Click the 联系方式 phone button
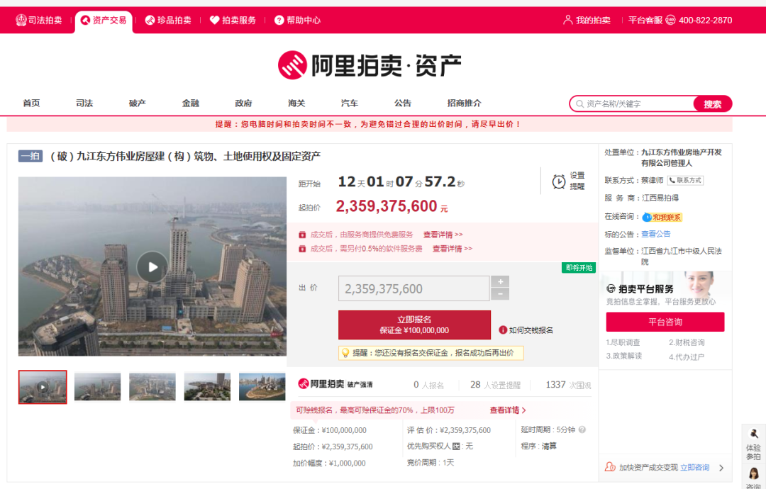 click(x=685, y=180)
